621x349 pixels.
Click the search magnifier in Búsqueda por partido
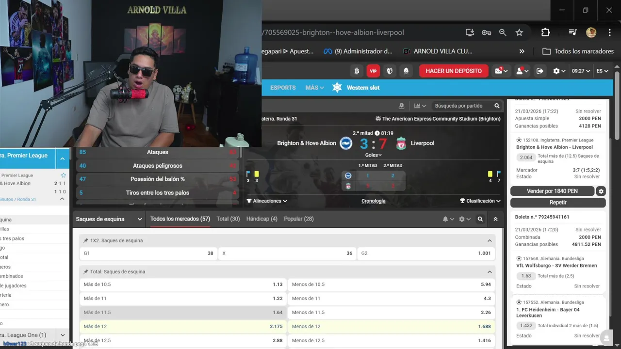(x=497, y=106)
